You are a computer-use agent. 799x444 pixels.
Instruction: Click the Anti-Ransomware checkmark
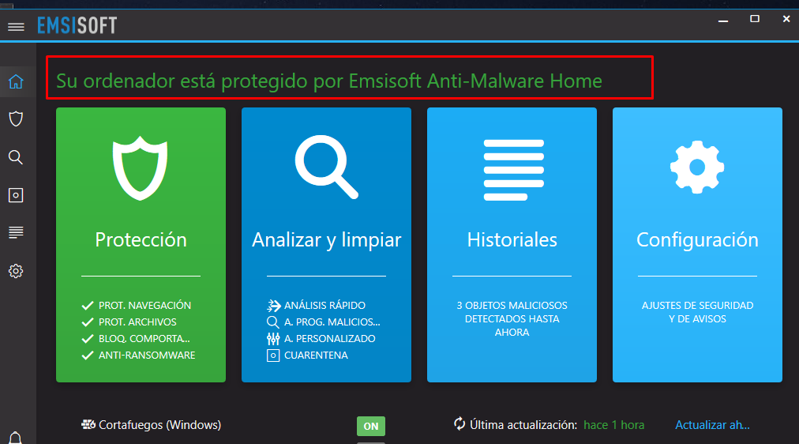[88, 356]
